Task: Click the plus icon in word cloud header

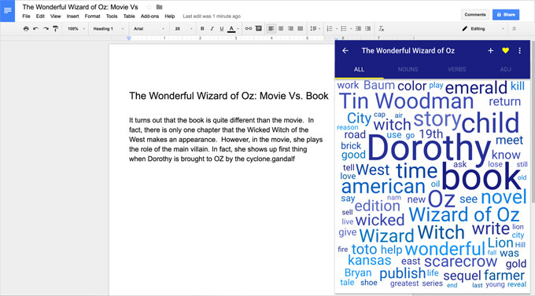Action: coord(491,51)
